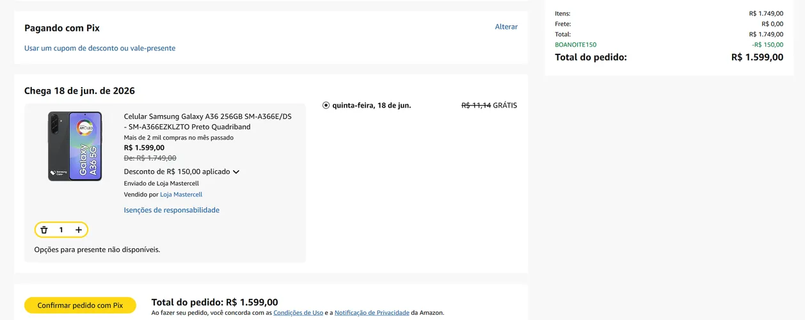805x320 pixels.
Task: Open Isenções de responsabilidade link
Action: point(171,210)
